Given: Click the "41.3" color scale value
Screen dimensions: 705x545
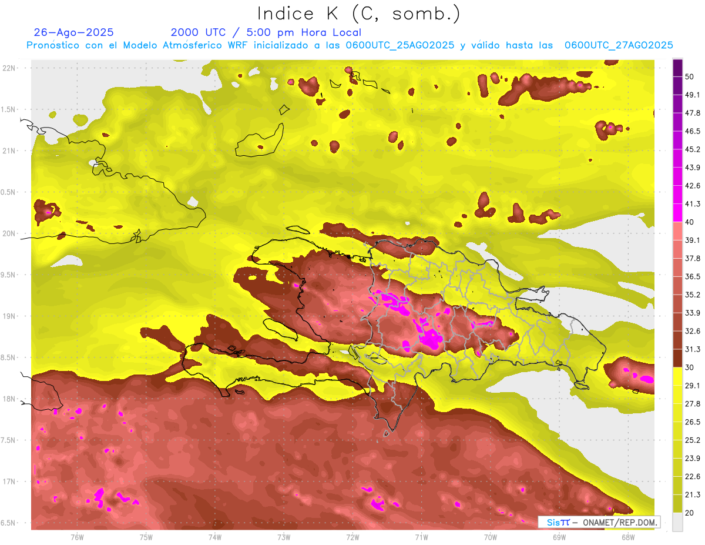Looking at the screenshot, I should click(x=692, y=204).
